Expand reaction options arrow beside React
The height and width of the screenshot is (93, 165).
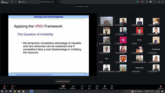tap(92, 86)
